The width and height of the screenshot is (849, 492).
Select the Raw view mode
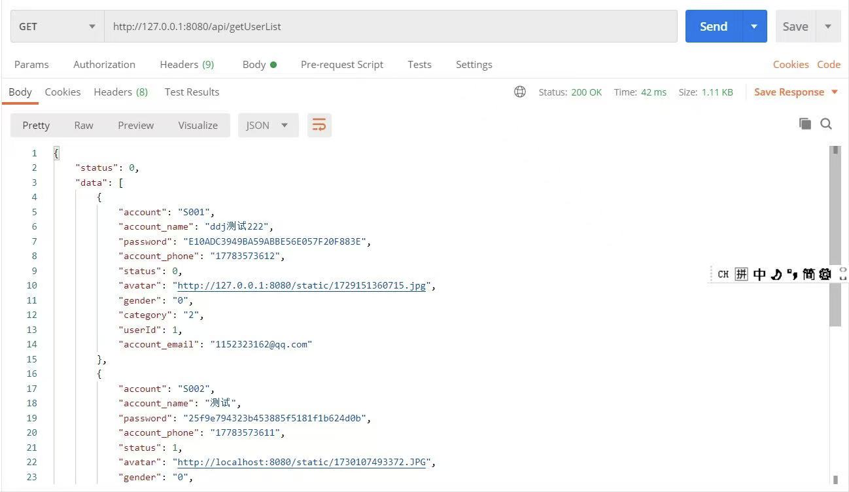click(x=84, y=125)
